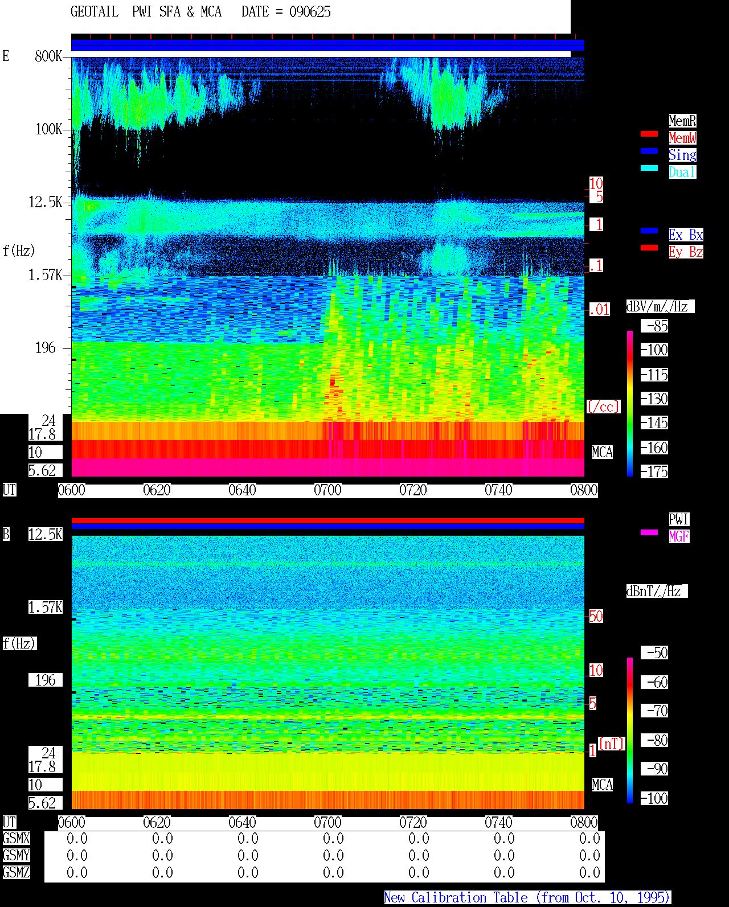Click the dBnT/√Hz color scale bar
Viewport: 729px width, 907px height.
630,730
